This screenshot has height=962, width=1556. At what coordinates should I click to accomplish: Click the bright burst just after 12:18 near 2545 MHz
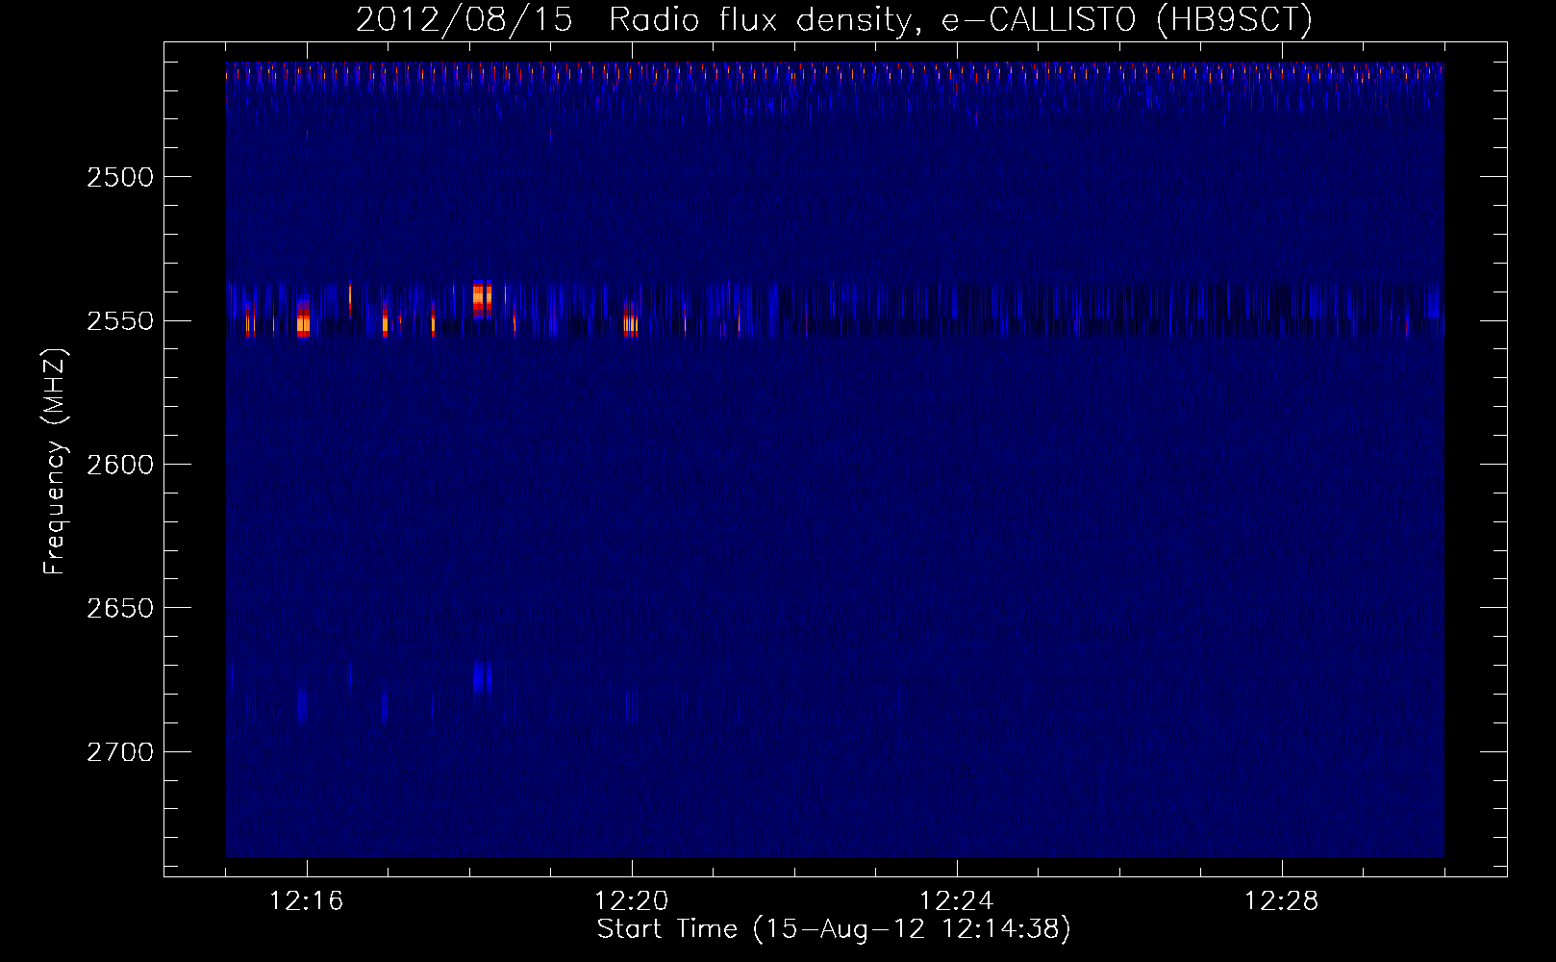tap(482, 299)
